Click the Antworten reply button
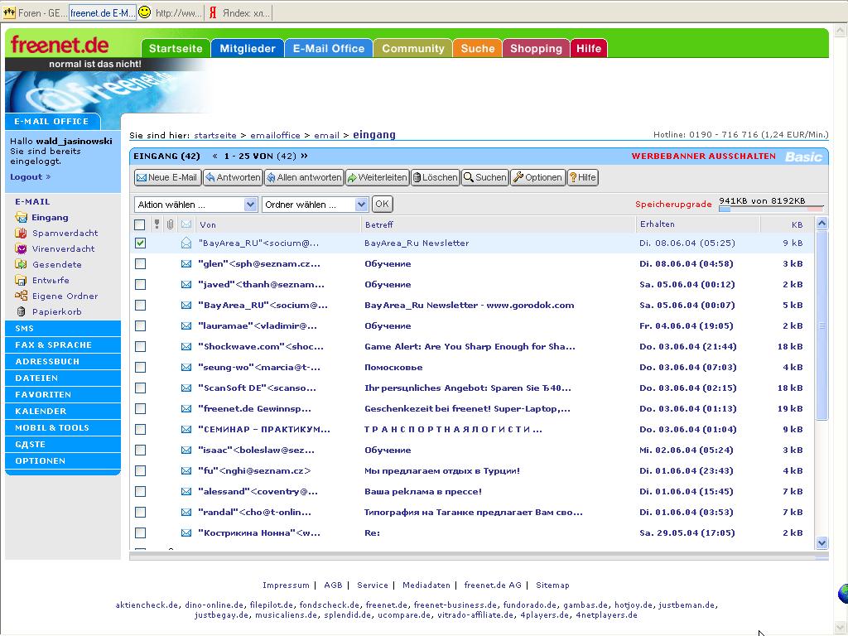 pos(233,177)
